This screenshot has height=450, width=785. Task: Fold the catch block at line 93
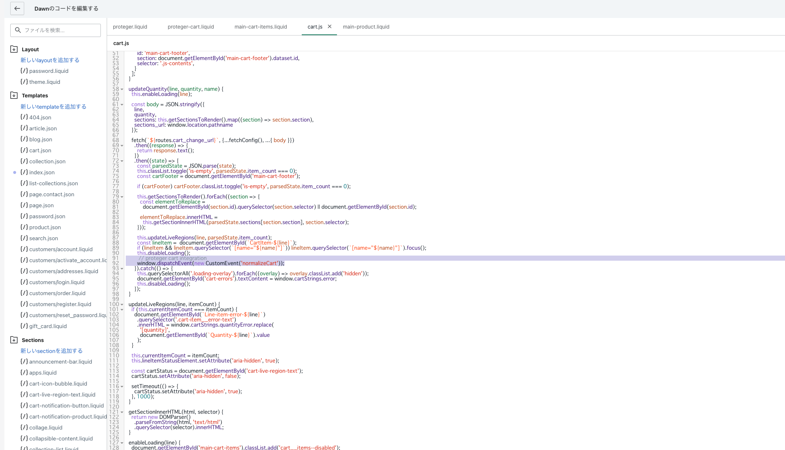point(122,268)
